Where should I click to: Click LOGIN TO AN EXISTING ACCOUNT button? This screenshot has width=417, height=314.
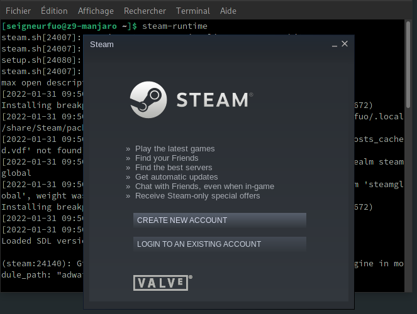pyautogui.click(x=220, y=244)
